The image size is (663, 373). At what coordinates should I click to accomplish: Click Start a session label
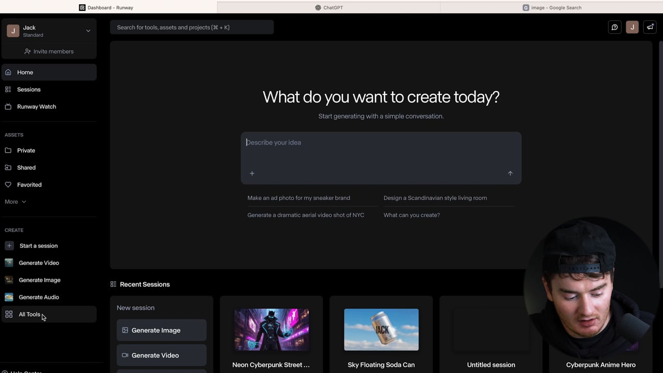point(39,246)
